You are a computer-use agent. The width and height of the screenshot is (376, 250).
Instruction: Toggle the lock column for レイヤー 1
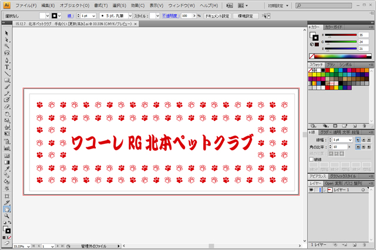coord(317,190)
